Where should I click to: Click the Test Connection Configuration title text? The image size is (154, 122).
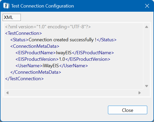[x=42, y=6]
